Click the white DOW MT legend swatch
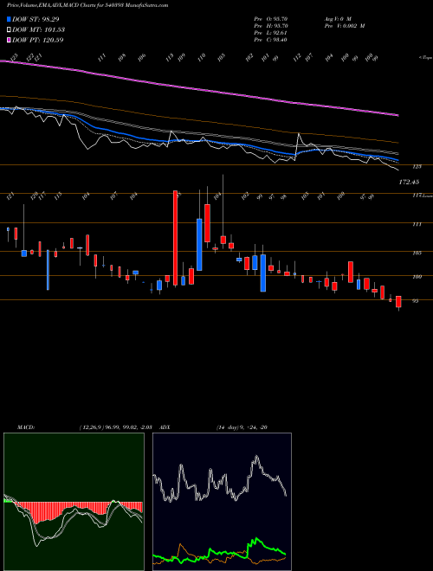Viewport: 433px width, 571px height. (9, 29)
